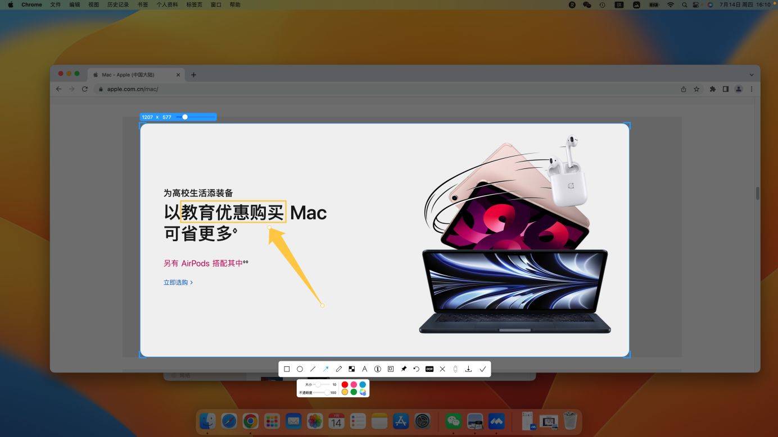Viewport: 778px width, 437px height.
Task: Open the 窗口 menu
Action: click(x=216, y=4)
